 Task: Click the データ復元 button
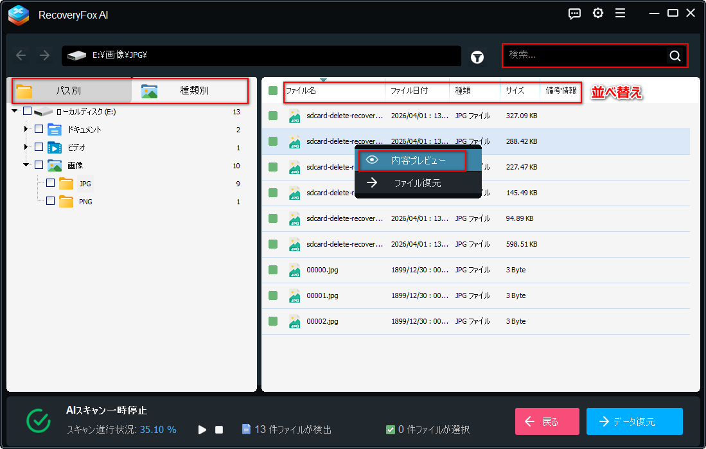point(635,421)
